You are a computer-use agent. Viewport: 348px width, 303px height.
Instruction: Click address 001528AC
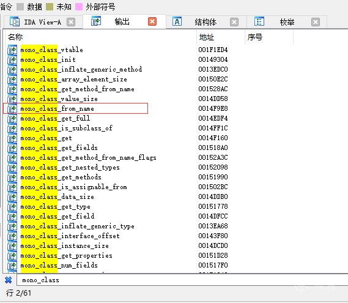pyautogui.click(x=213, y=89)
